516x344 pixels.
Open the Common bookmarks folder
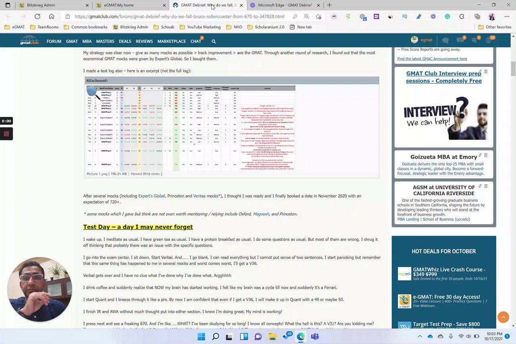85,27
